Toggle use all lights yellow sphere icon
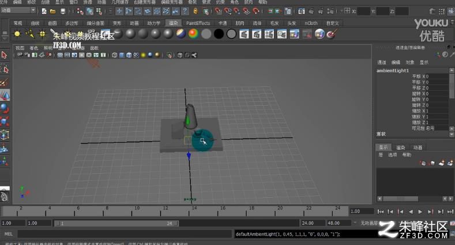Screen dimensions: 455x245 pyautogui.click(x=143, y=55)
